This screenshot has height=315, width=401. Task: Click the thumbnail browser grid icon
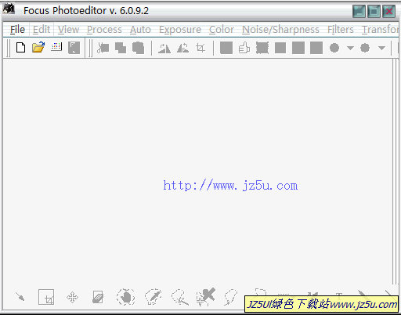click(x=56, y=47)
